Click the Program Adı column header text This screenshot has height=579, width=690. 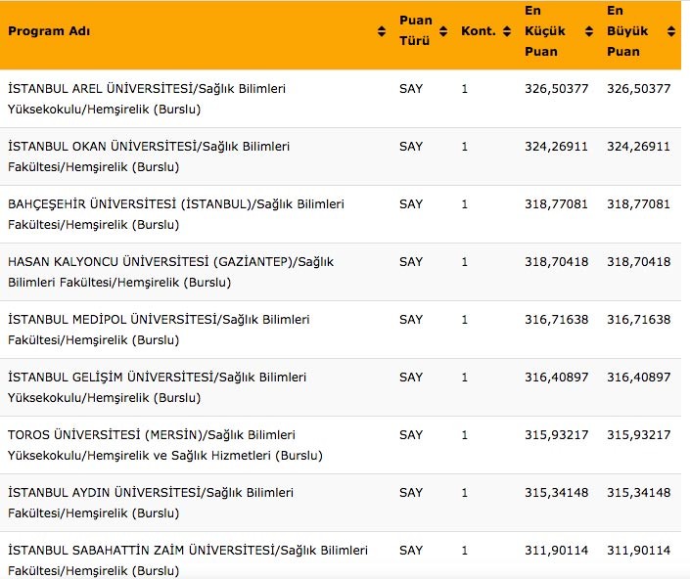point(49,31)
